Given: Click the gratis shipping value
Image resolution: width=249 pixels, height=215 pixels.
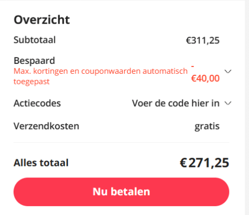Looking at the screenshot, I should click(207, 127).
